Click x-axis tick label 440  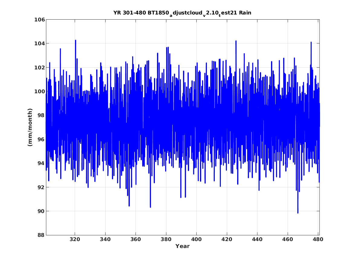click(x=257, y=240)
